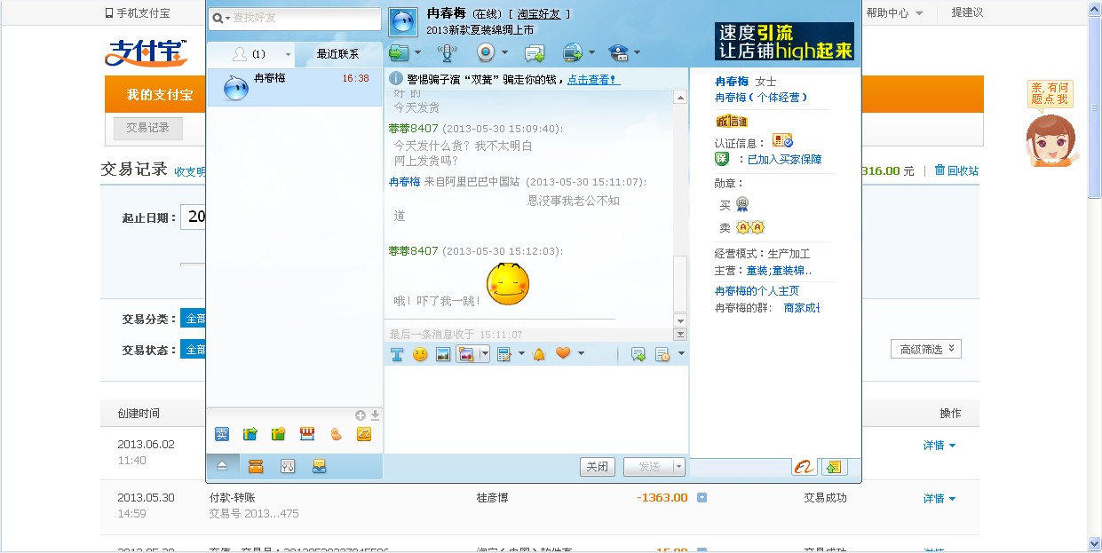The height and width of the screenshot is (553, 1102).
Task: Click the blue 卖 seller icon
Action: pos(222,434)
